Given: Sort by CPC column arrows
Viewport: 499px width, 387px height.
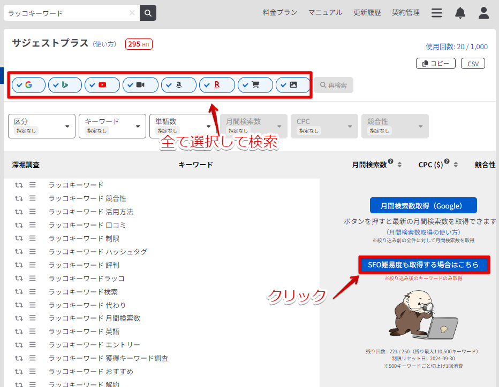Looking at the screenshot, I should pos(456,165).
